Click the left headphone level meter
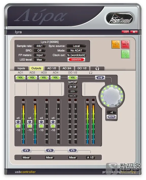Image resolution: width=146 pixels, height=180 pixels. click(x=87, y=124)
